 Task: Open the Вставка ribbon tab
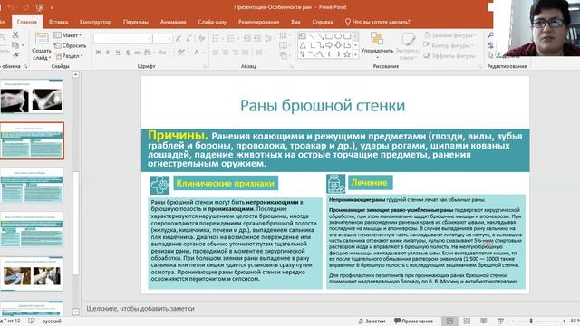(x=58, y=22)
